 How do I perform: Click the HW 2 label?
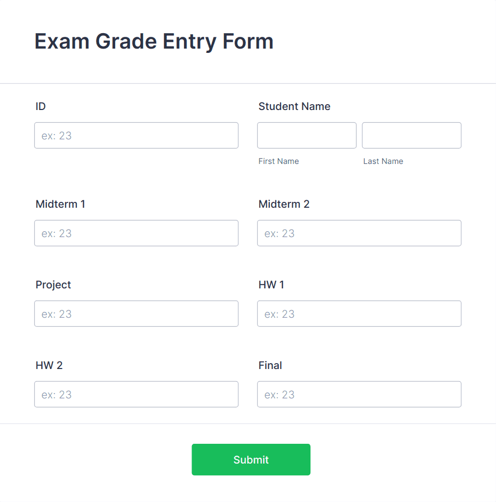point(49,365)
